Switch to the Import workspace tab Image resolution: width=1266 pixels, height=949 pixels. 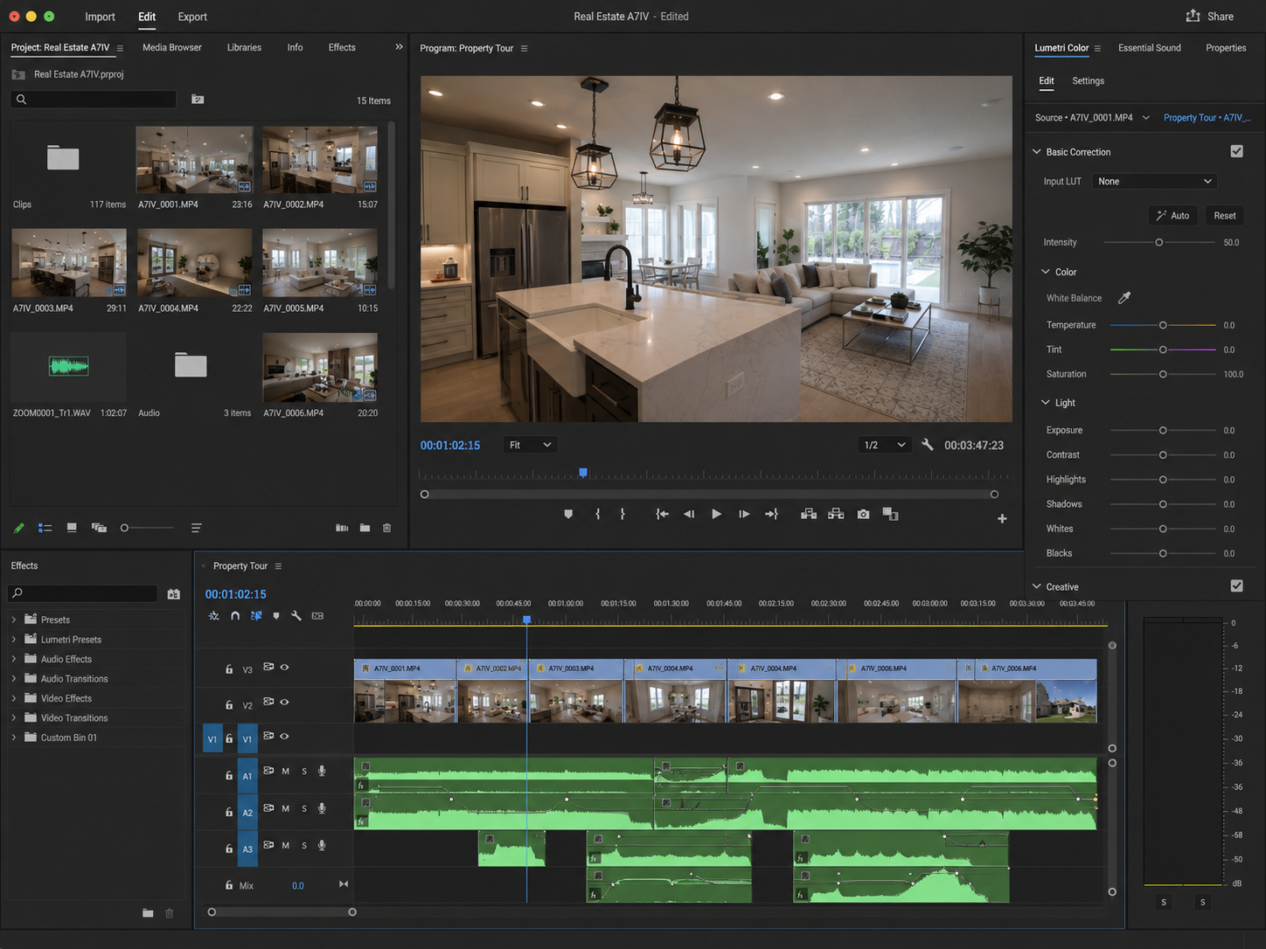click(100, 17)
